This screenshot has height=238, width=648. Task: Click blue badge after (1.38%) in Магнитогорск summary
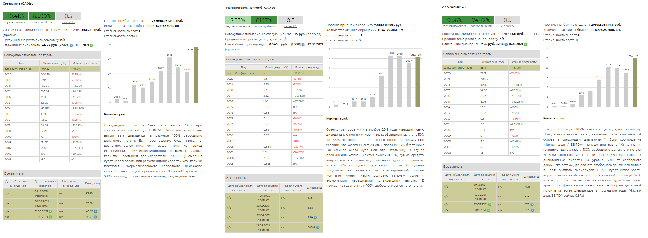point(303,44)
